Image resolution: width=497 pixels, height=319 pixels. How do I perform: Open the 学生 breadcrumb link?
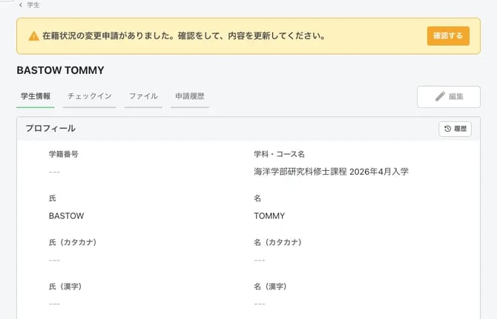pyautogui.click(x=33, y=4)
